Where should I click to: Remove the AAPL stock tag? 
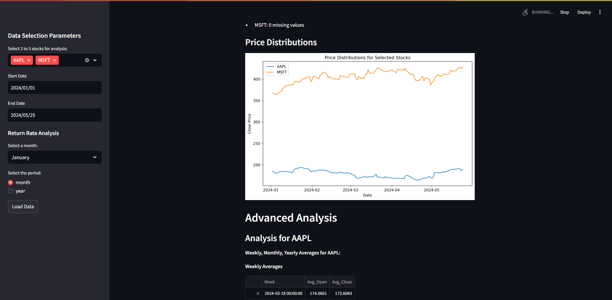pos(29,60)
